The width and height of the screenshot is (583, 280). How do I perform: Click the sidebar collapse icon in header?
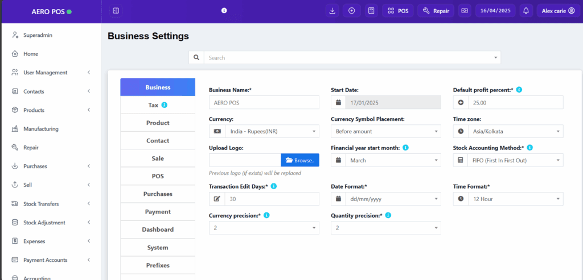(116, 10)
